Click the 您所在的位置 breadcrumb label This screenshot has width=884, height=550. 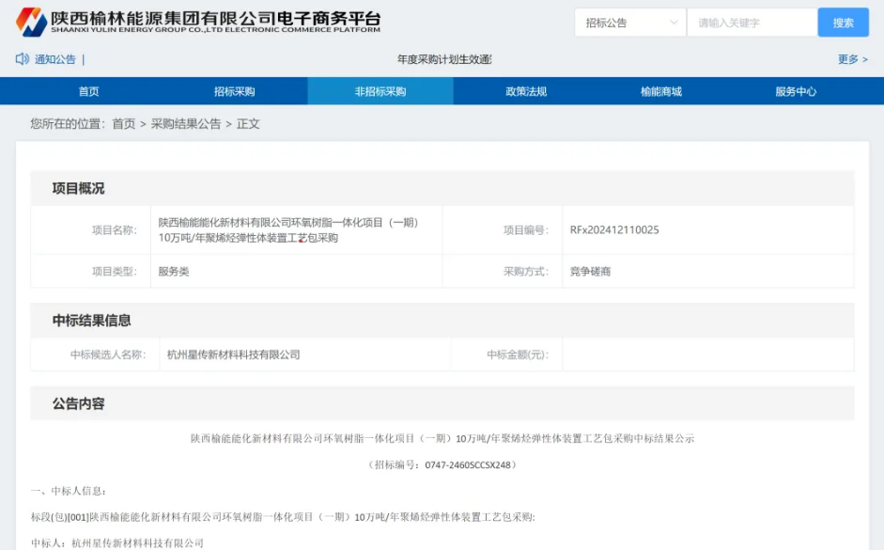68,124
